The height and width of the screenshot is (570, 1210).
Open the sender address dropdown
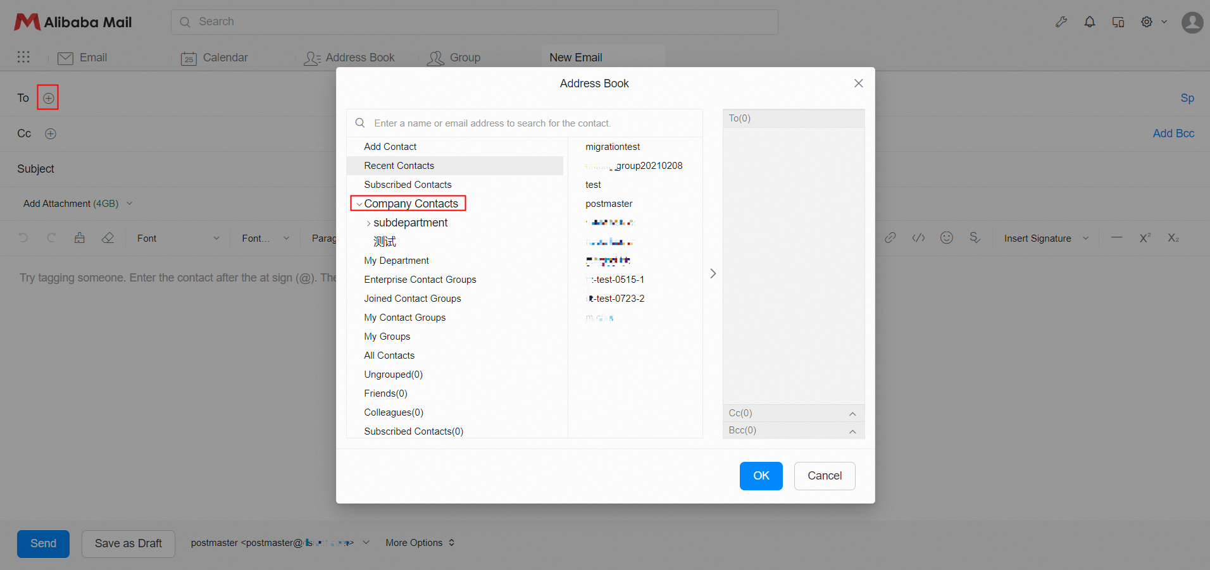pos(366,543)
